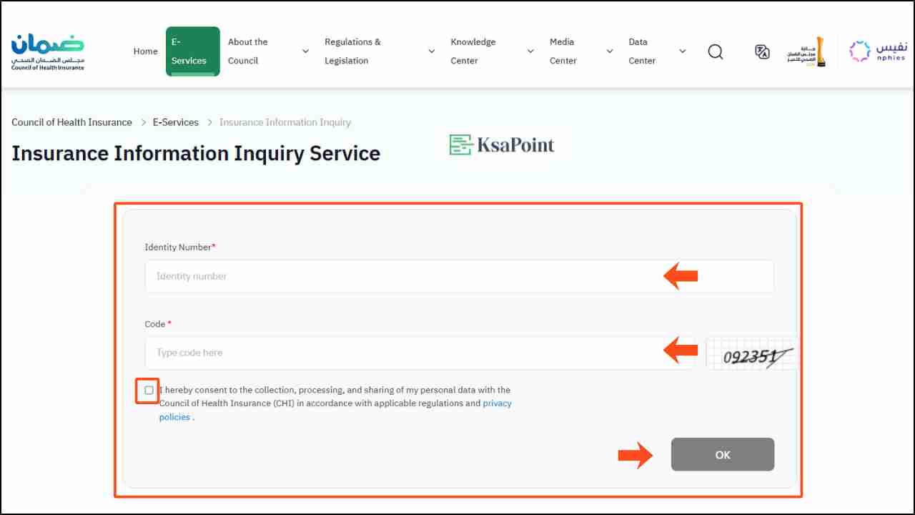915x515 pixels.
Task: Click the health insurance award trophy logo
Action: (x=806, y=51)
